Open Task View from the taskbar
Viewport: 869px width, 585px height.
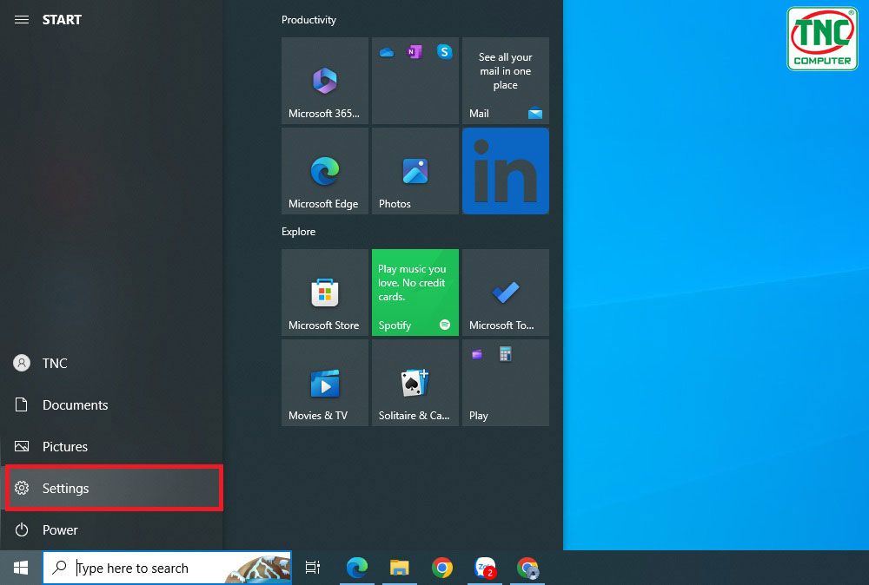click(x=313, y=568)
